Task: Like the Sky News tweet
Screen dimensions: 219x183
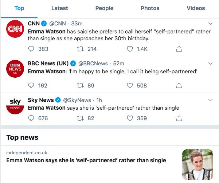Action: (130, 118)
